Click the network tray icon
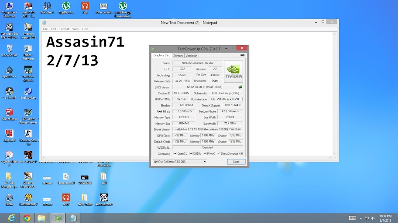The image size is (398, 223). pos(367,218)
